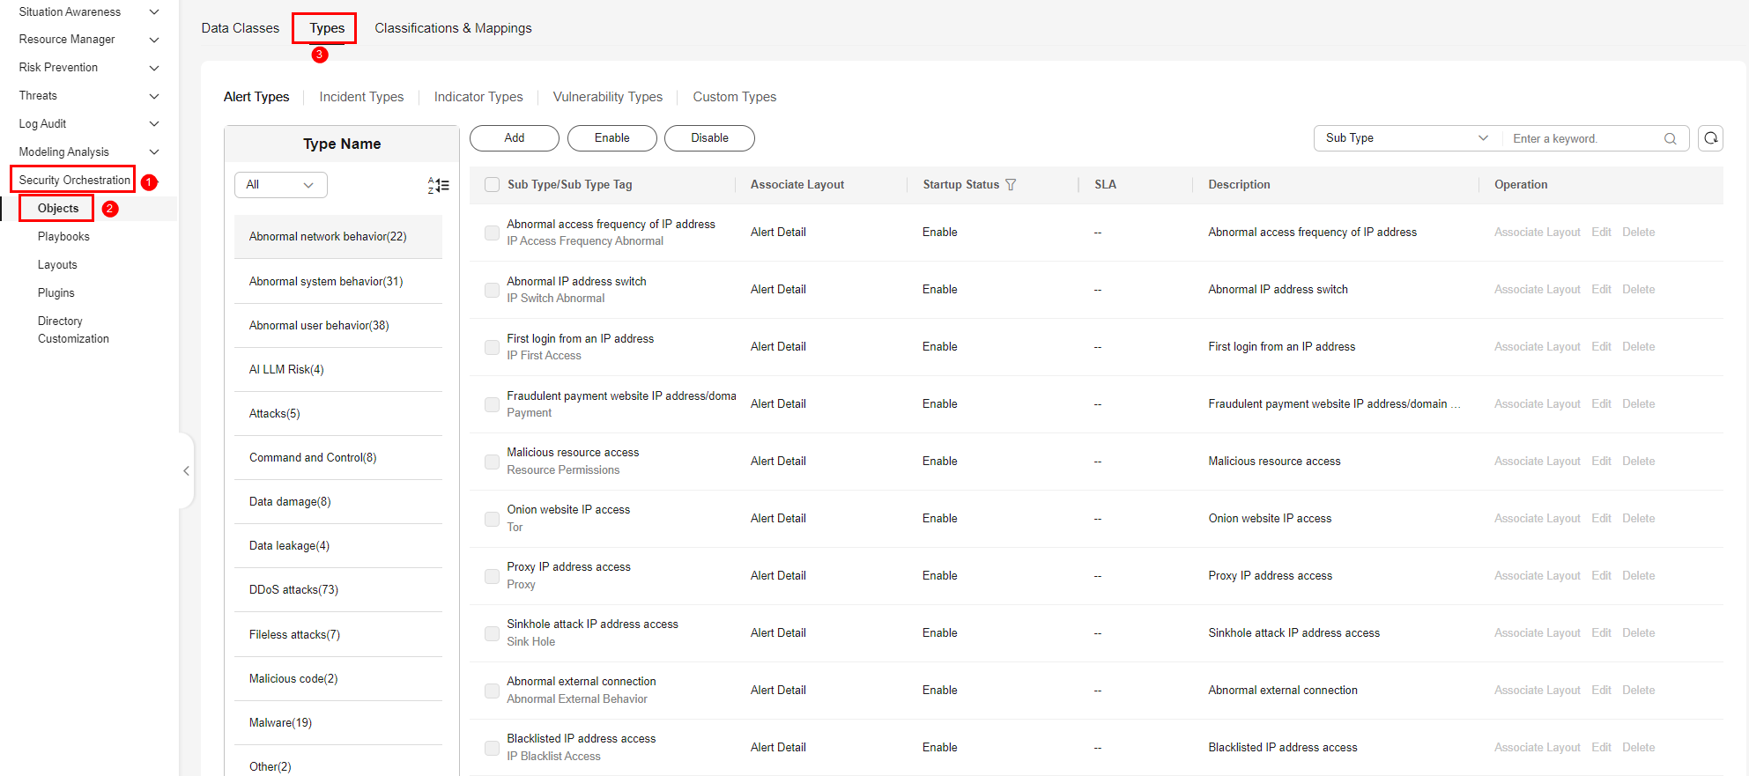Image resolution: width=1749 pixels, height=776 pixels.
Task: Open the All filter dropdown
Action: click(280, 185)
